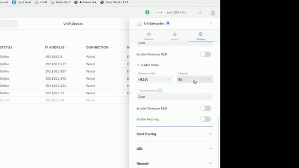Open the upper Auto dropdown below the tabs
Screen dimensions: 299x168
[174, 43]
